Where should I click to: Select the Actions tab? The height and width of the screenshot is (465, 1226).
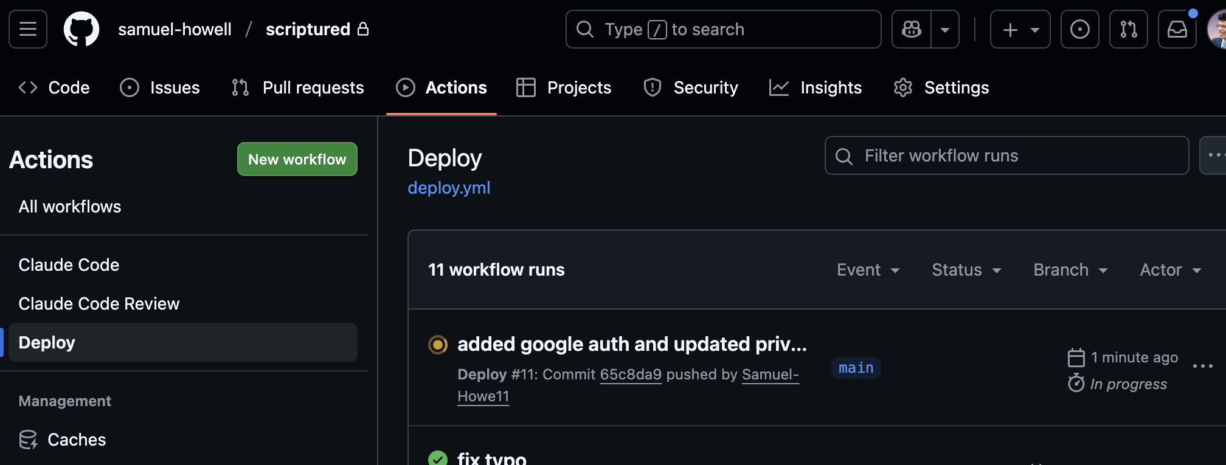tap(442, 87)
